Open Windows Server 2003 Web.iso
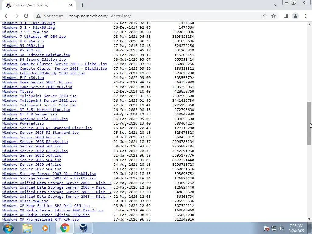This screenshot has width=312, height=234. (x=32, y=137)
